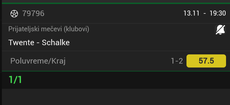The image size is (230, 105).
Task: Click the (klubovi) part of the league name
Action: [76, 29]
